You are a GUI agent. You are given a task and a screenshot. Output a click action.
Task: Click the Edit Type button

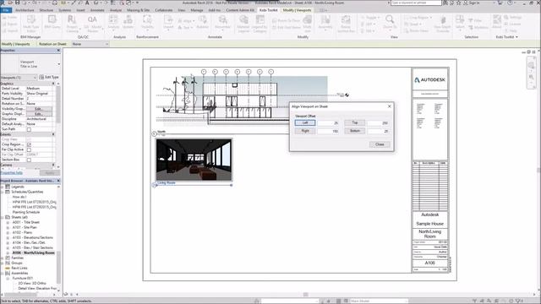point(49,78)
